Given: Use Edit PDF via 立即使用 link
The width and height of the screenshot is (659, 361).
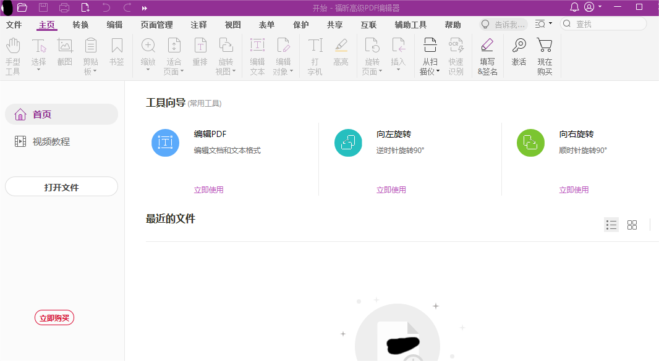Looking at the screenshot, I should point(209,189).
